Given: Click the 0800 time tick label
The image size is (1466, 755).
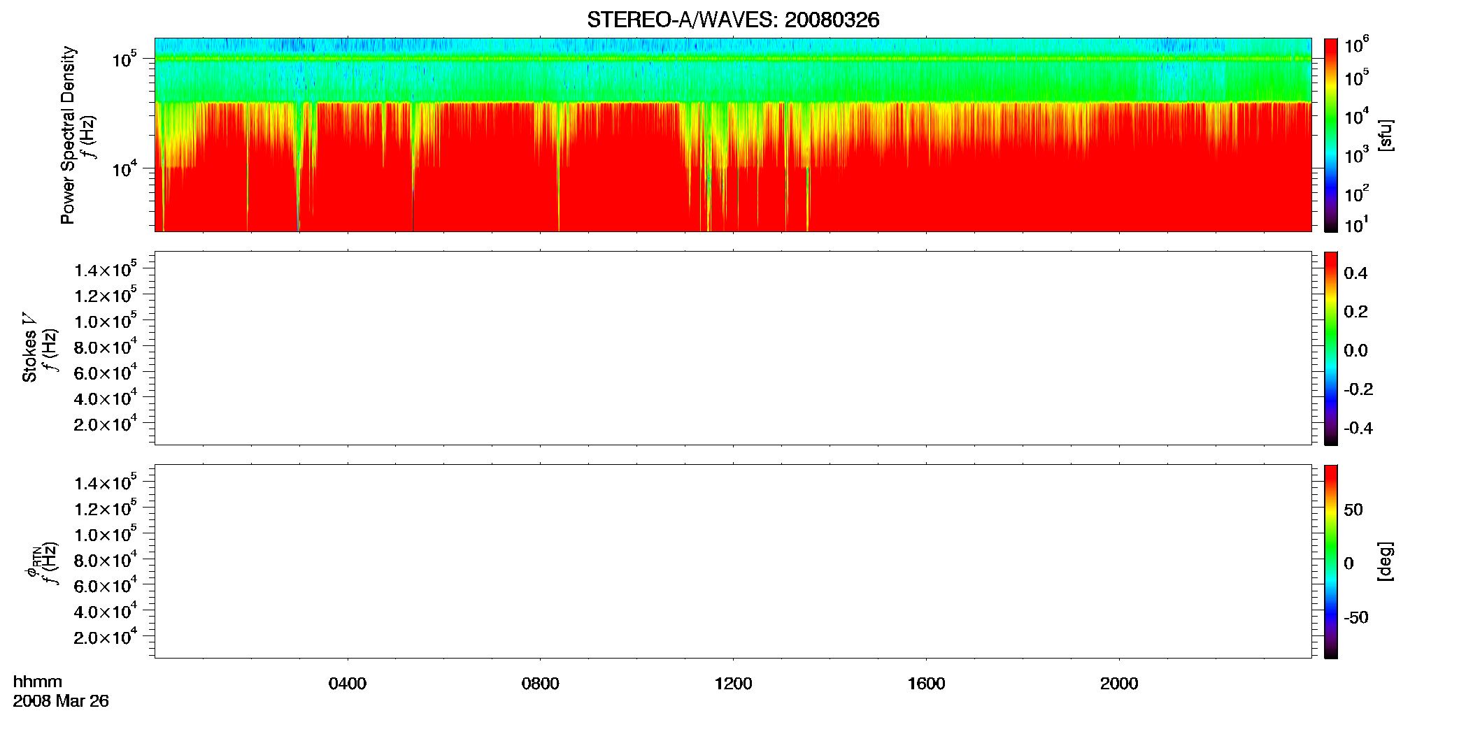Looking at the screenshot, I should pyautogui.click(x=541, y=684).
